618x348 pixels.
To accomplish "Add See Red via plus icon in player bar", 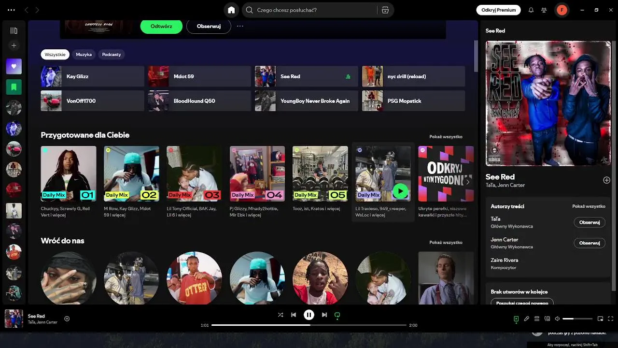I will pos(67,319).
